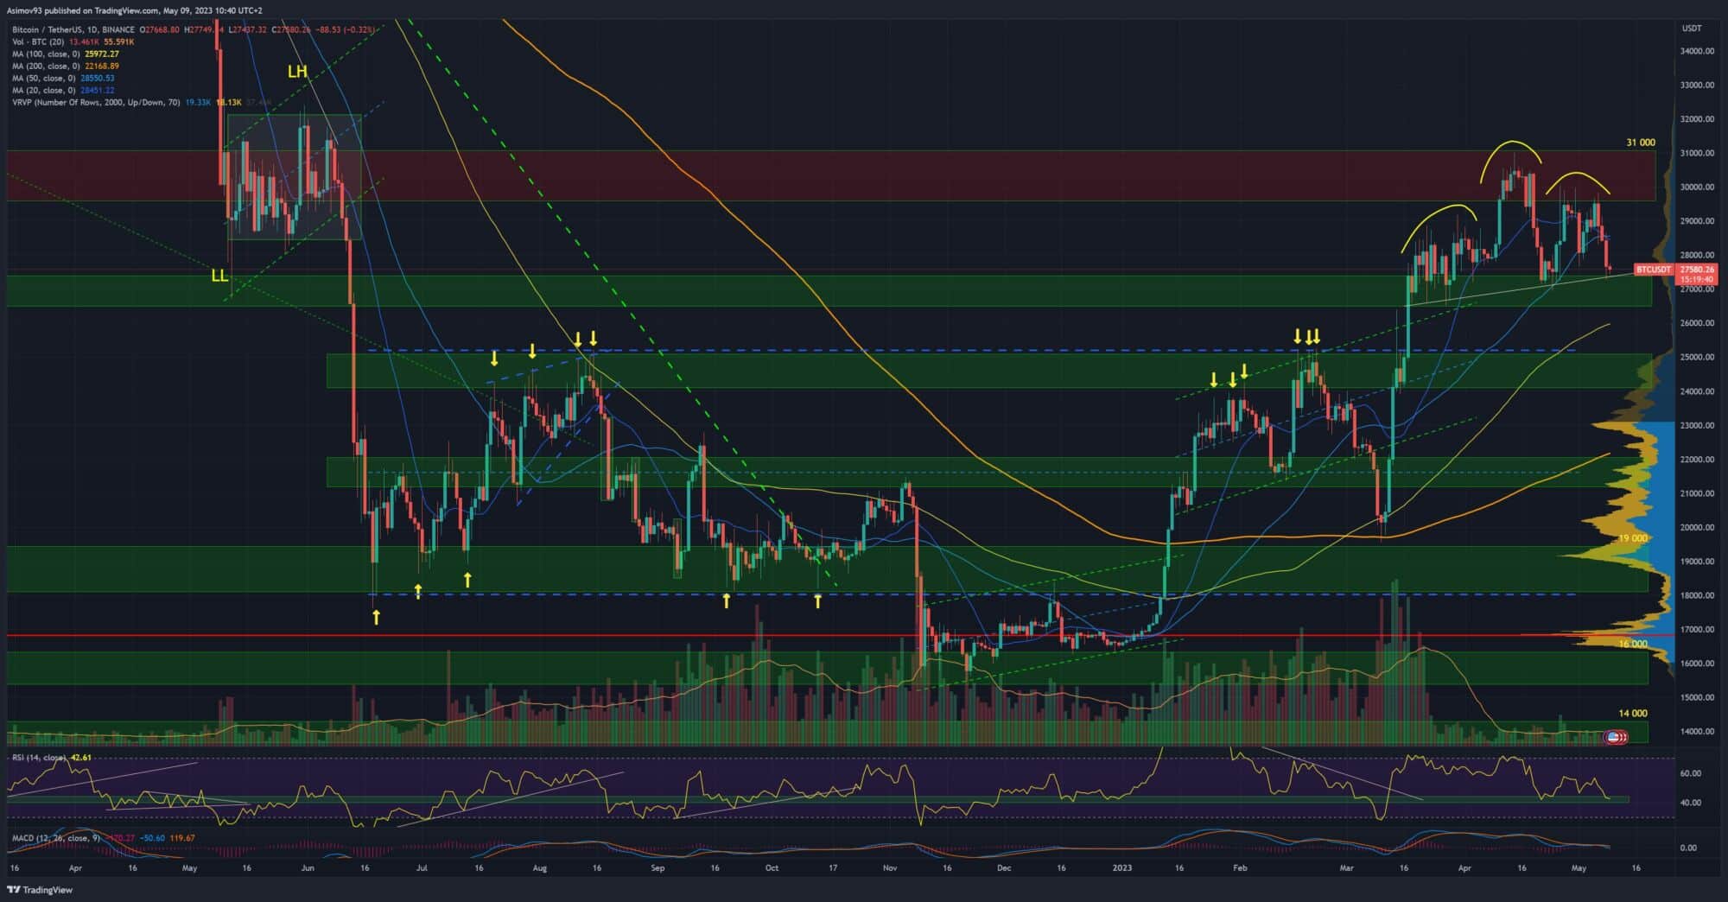Click the 25000.00 price axis label
The width and height of the screenshot is (1728, 902).
click(1697, 358)
